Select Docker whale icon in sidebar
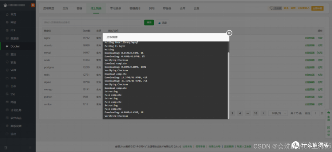332x152 pixels. (x=7, y=46)
